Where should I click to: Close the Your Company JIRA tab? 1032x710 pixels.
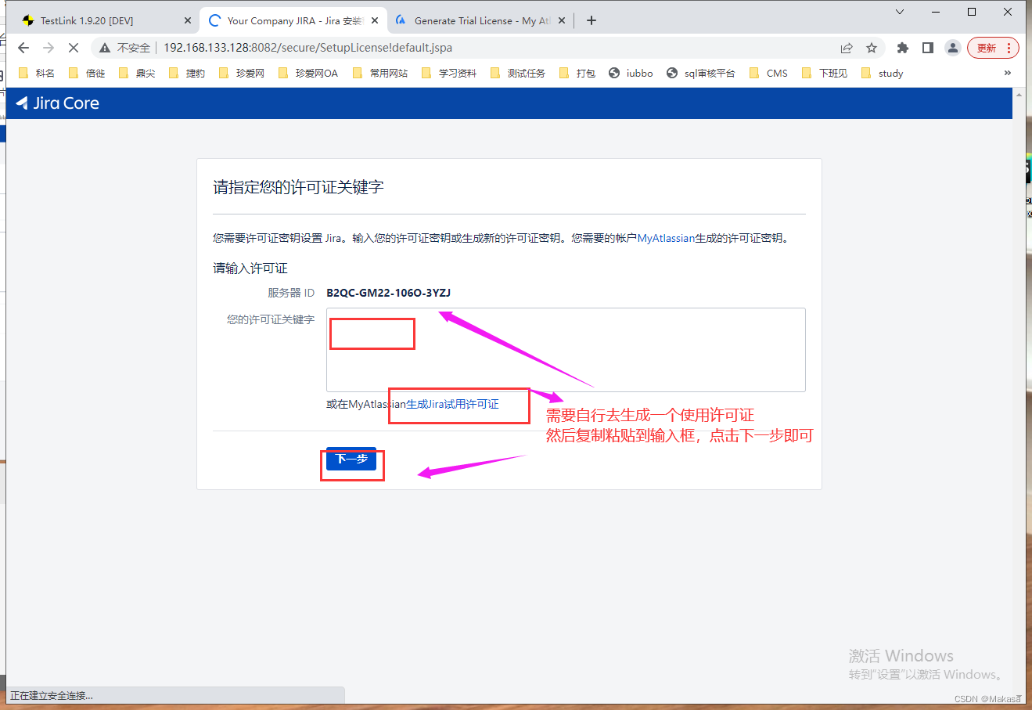click(375, 20)
